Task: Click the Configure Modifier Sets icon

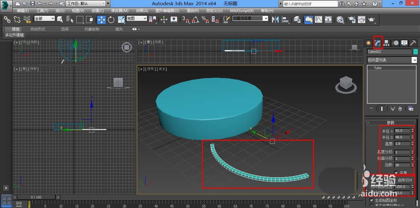Action: click(411, 109)
